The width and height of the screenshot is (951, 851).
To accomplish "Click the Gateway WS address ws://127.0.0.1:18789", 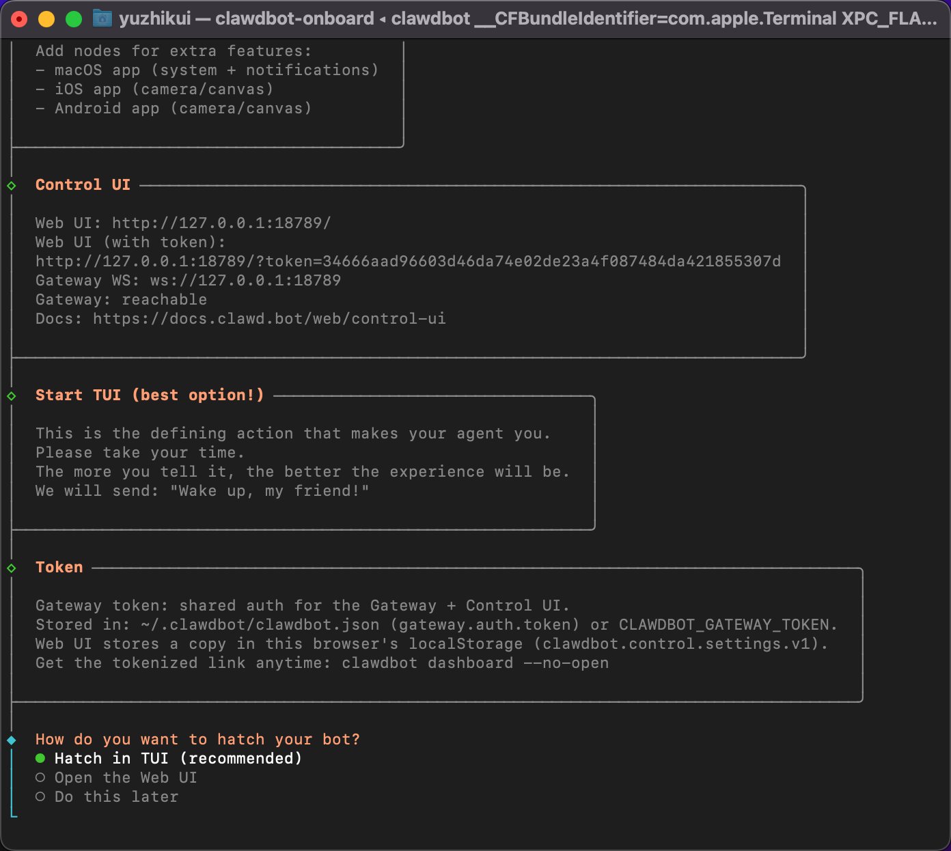I will (x=245, y=280).
